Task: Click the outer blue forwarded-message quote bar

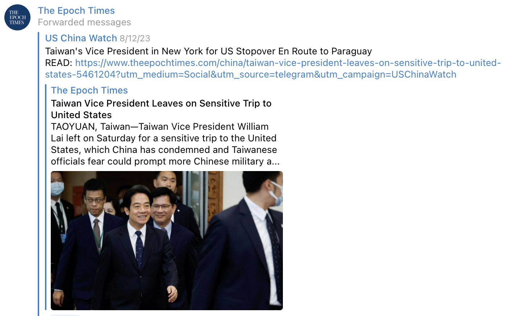Action: pyautogui.click(x=38, y=174)
